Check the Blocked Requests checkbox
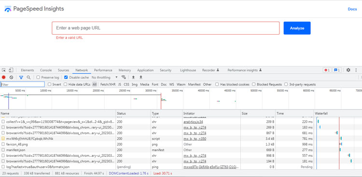This screenshot has height=177, width=362. (x=254, y=85)
